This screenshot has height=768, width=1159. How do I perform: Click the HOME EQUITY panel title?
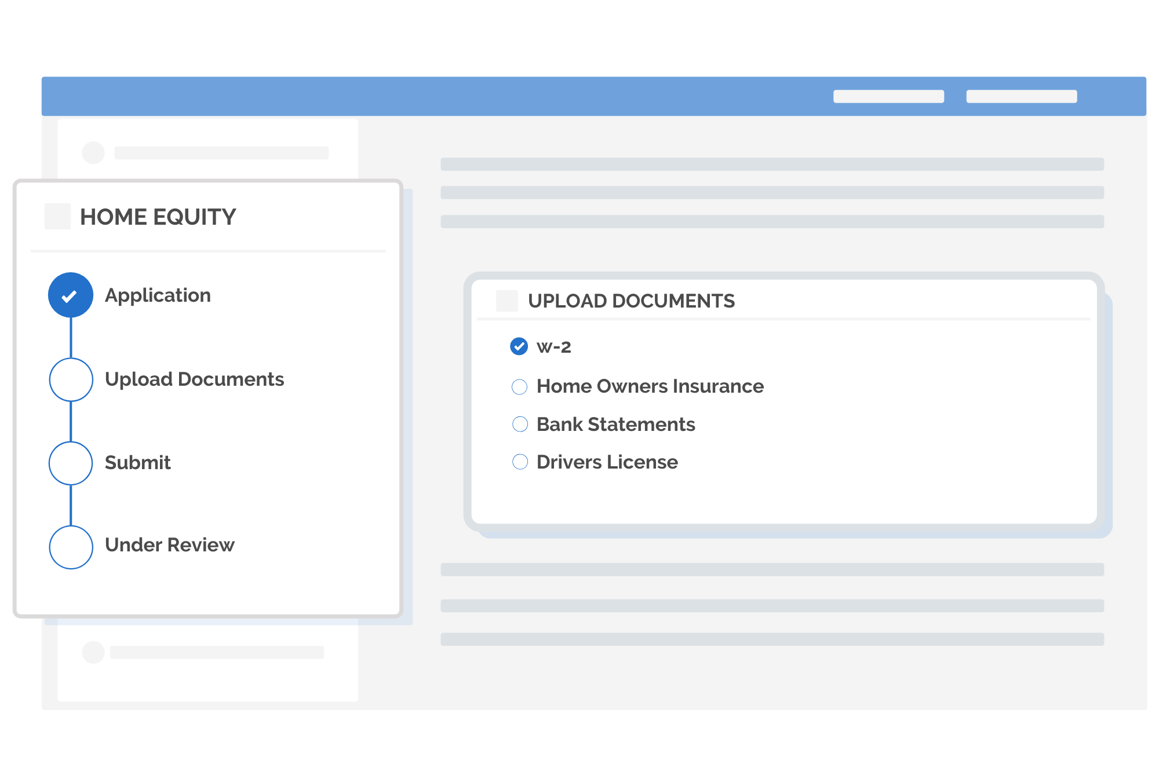[158, 217]
